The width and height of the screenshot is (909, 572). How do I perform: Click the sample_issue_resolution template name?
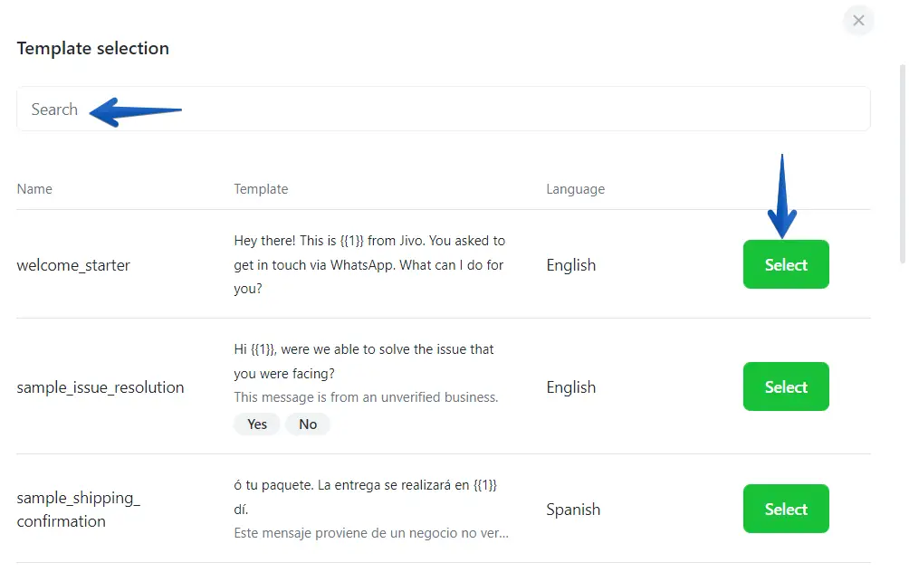click(100, 387)
